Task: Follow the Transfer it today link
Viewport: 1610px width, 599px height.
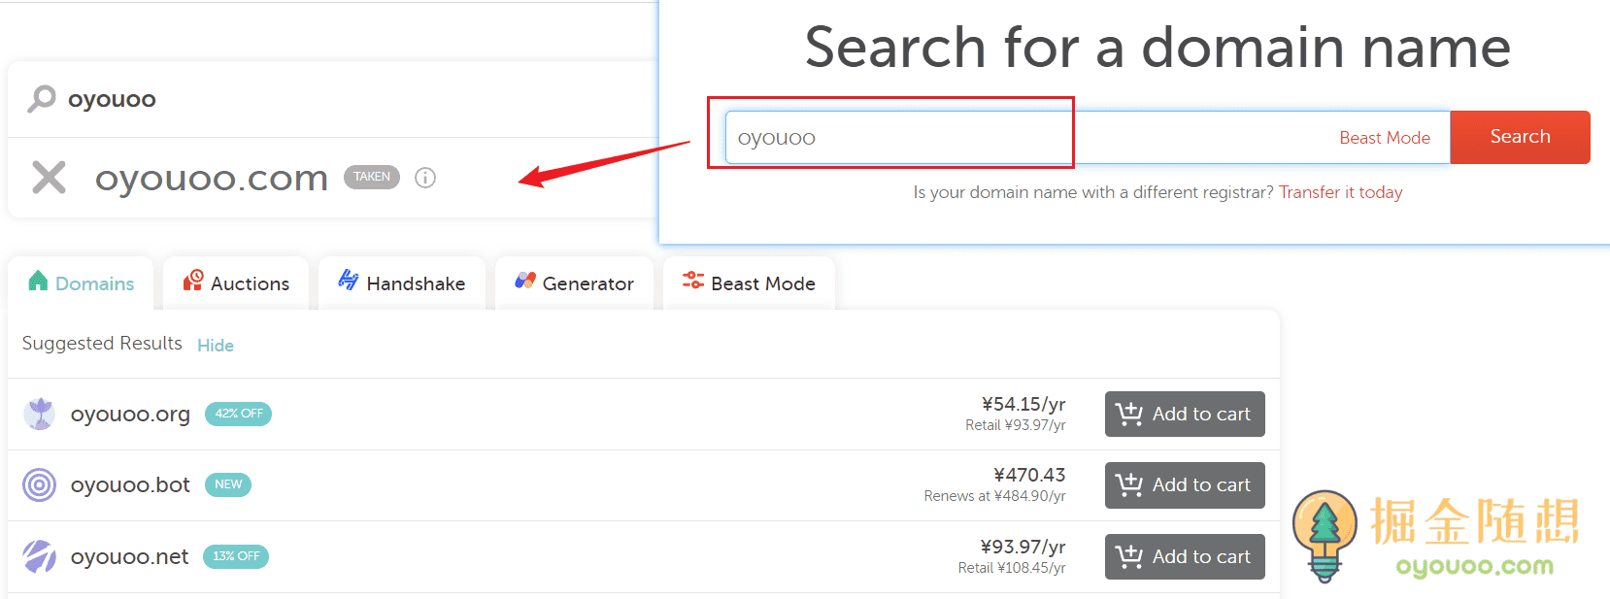Action: coord(1340,192)
